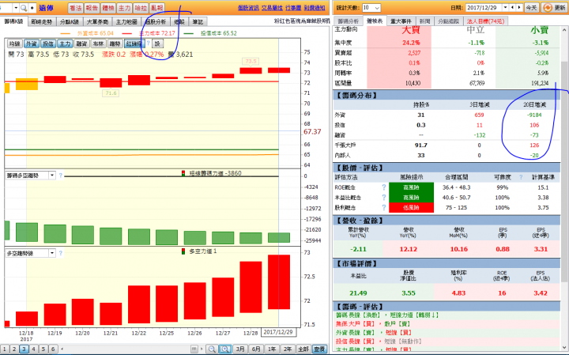Switch to the 筆記 tab

coord(198,22)
